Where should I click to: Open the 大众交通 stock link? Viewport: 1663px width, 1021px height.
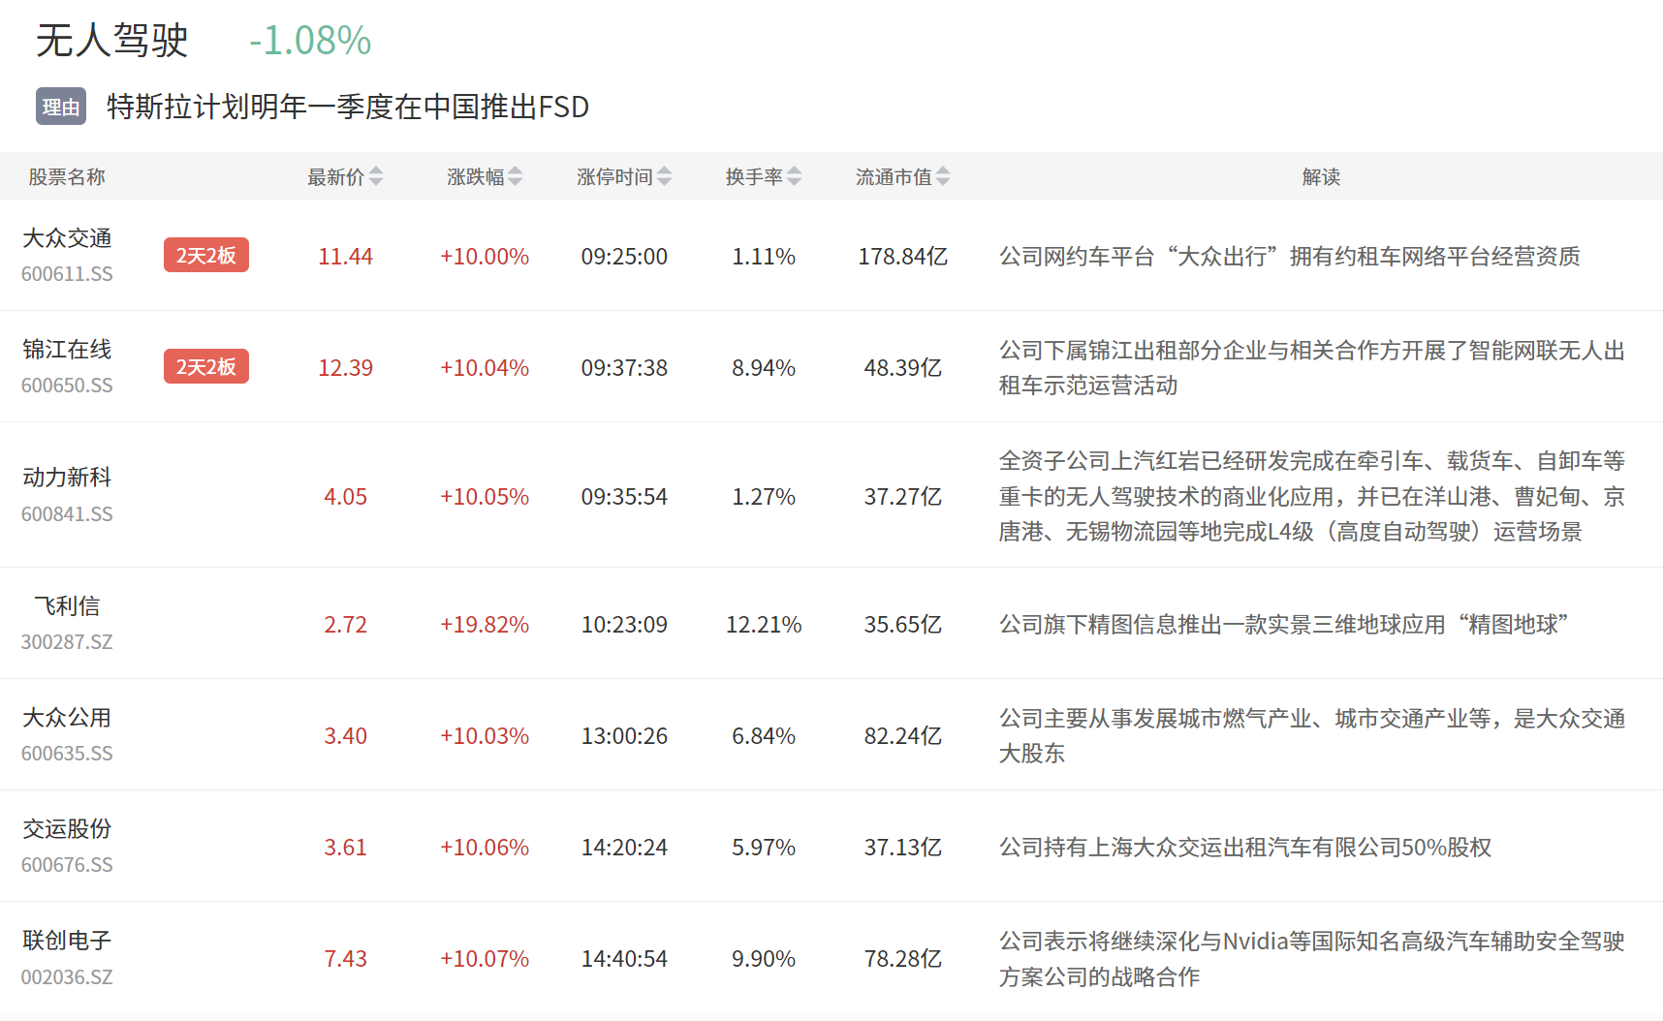[67, 238]
